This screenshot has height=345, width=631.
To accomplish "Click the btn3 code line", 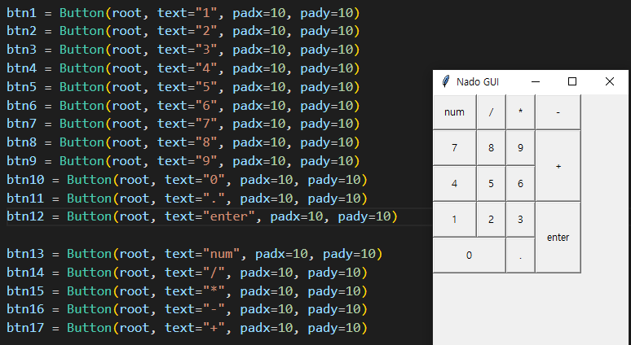I will click(x=183, y=50).
